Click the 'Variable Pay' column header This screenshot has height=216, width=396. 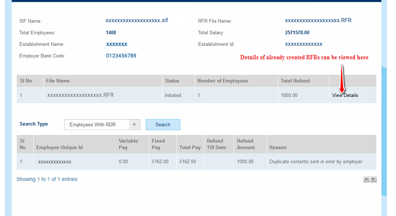point(128,144)
